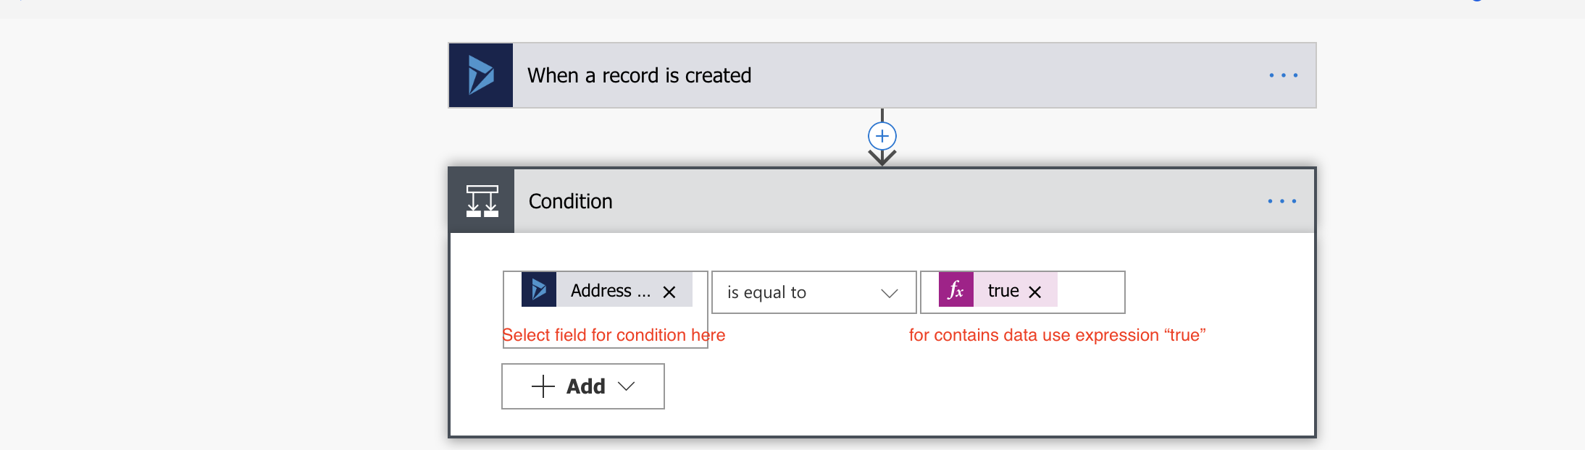Screen dimensions: 1585x450
Task: Click the empty space in the value field
Action: (x=1090, y=292)
